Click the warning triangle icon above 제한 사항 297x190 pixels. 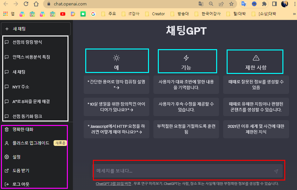point(256,58)
